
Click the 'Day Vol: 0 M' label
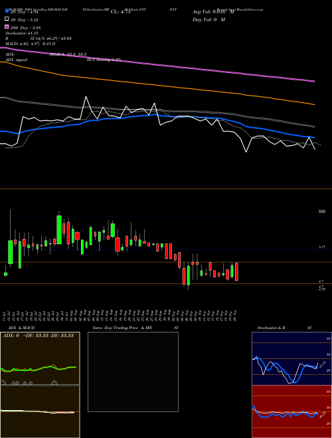208,19
